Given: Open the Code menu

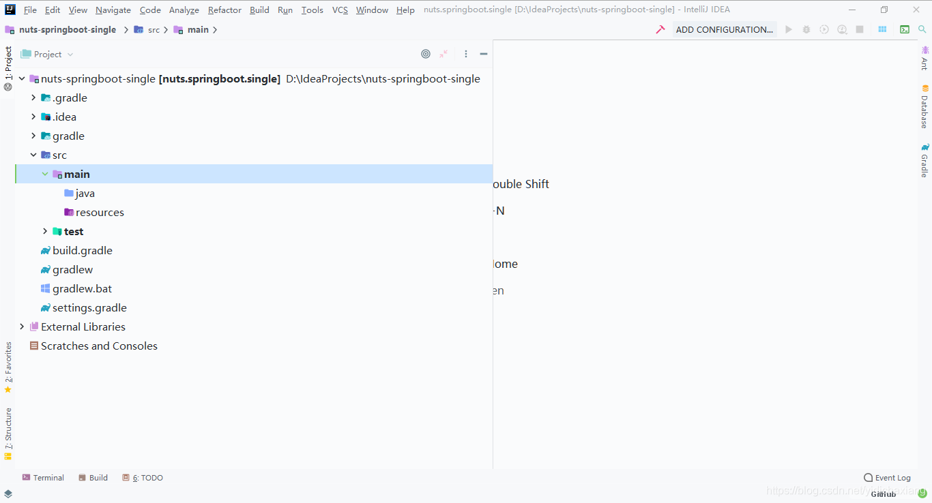Looking at the screenshot, I should pos(150,10).
